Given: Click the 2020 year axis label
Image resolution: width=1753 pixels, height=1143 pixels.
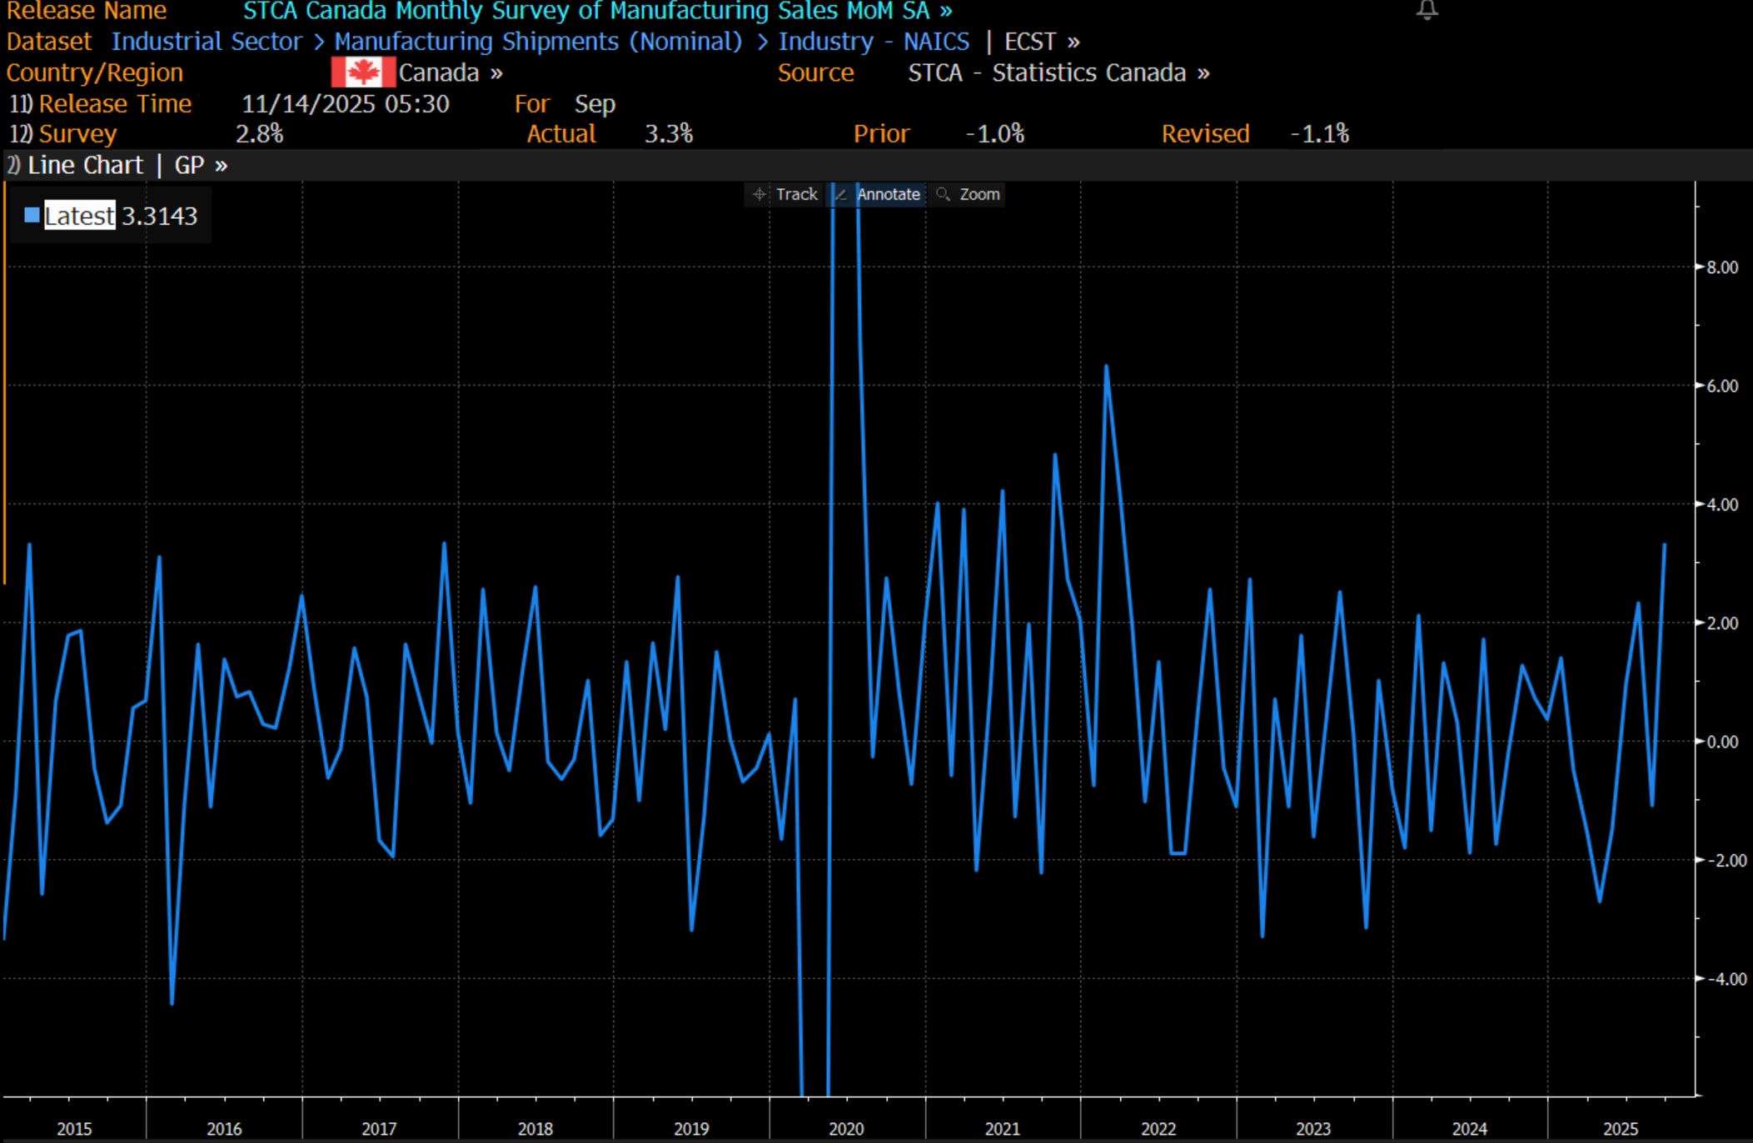Looking at the screenshot, I should (846, 1129).
